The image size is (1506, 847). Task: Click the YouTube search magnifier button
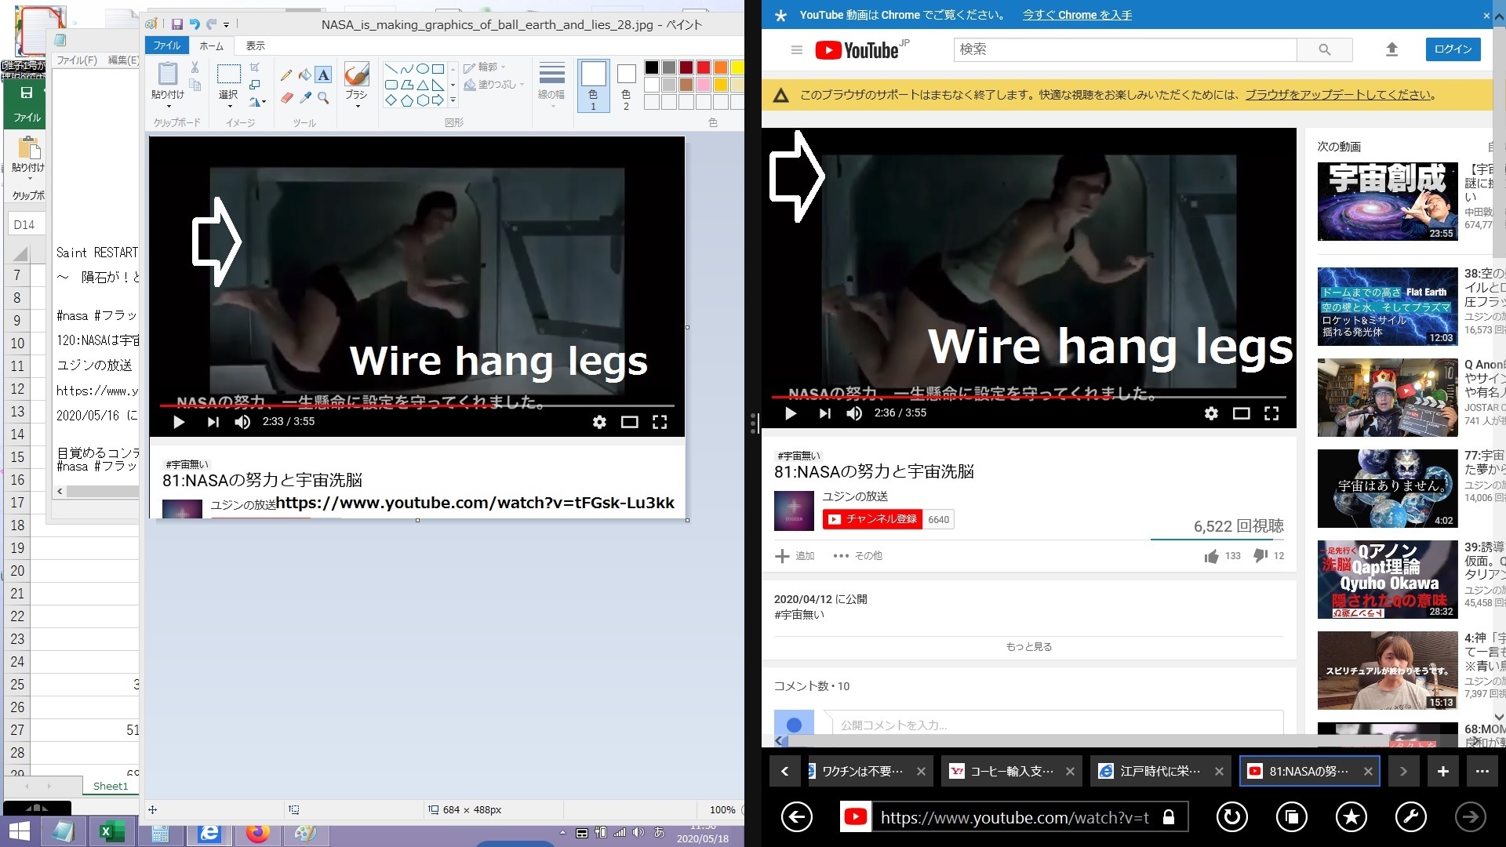click(1324, 49)
